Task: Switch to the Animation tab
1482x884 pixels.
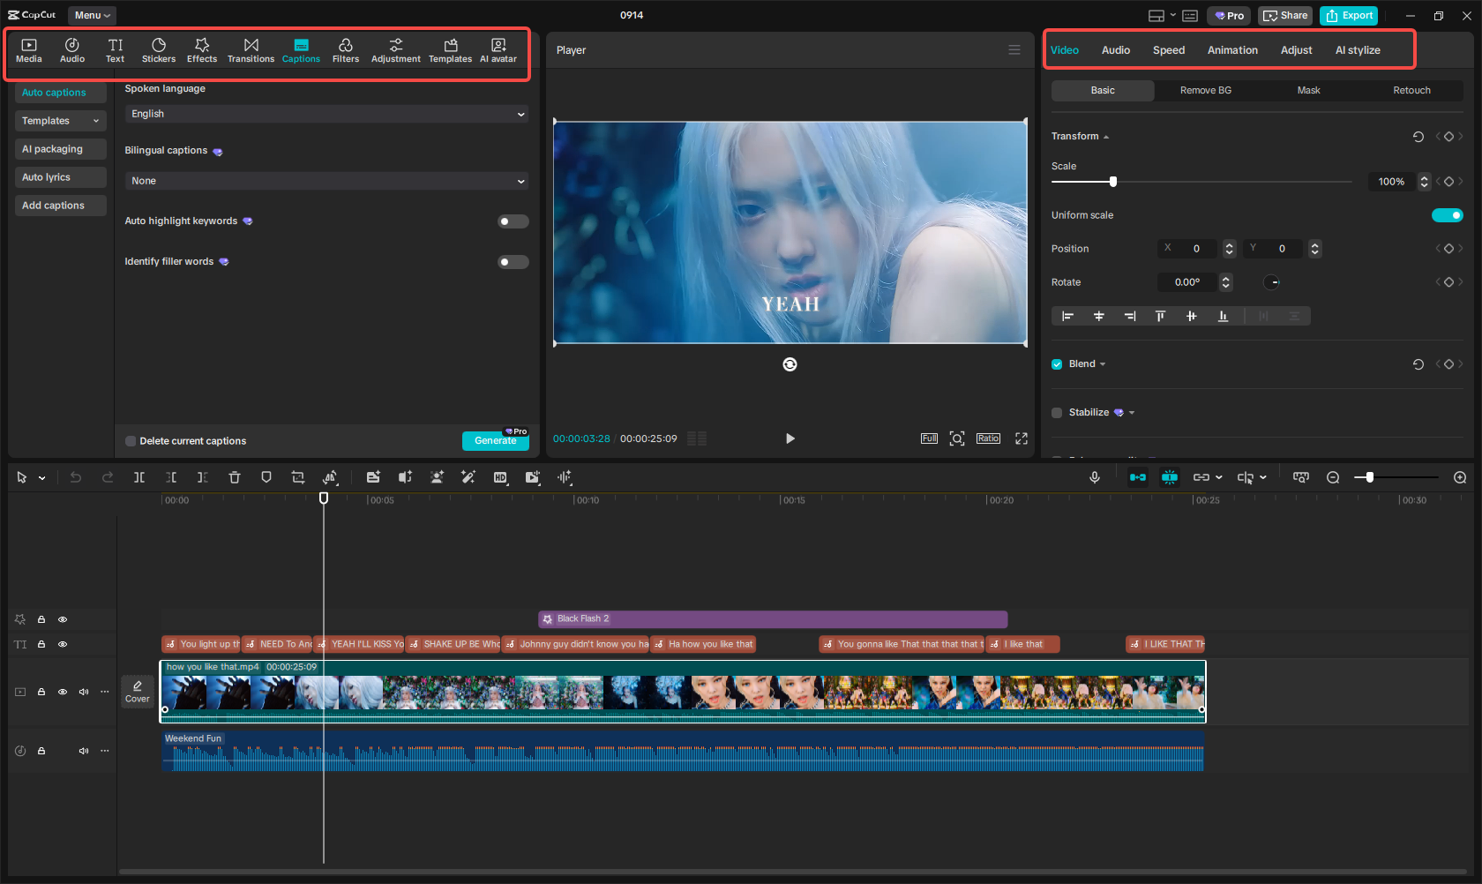Action: pos(1232,50)
